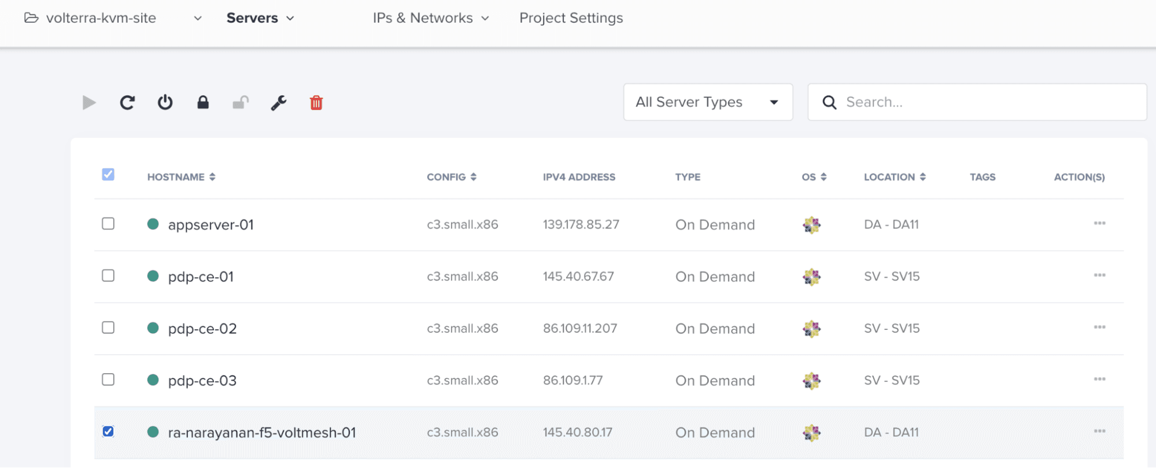Image resolution: width=1156 pixels, height=468 pixels.
Task: Open the ra-narayanan-f5-voltmesh-01 server
Action: coord(262,433)
